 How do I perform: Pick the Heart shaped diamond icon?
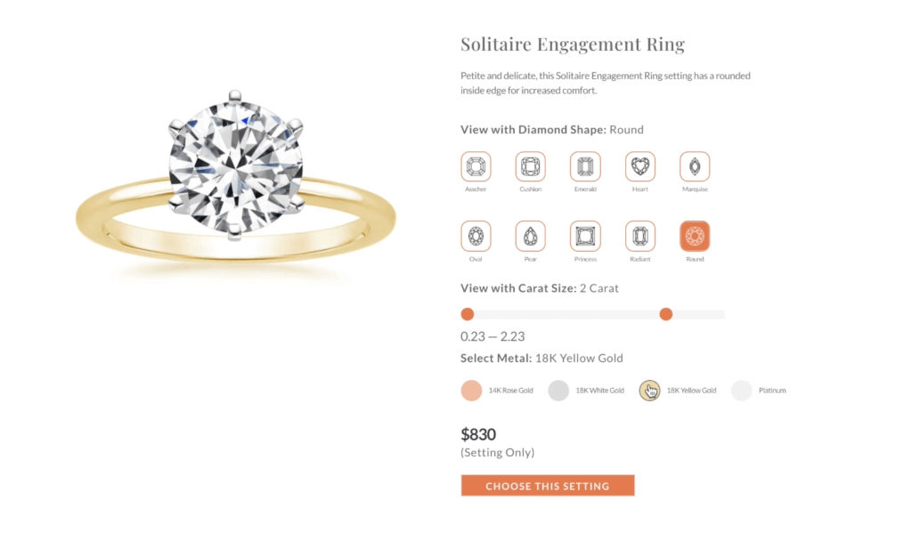coord(639,166)
